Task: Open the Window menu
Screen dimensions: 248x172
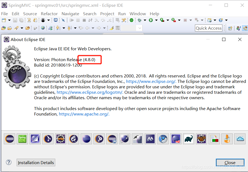Action: (138, 14)
